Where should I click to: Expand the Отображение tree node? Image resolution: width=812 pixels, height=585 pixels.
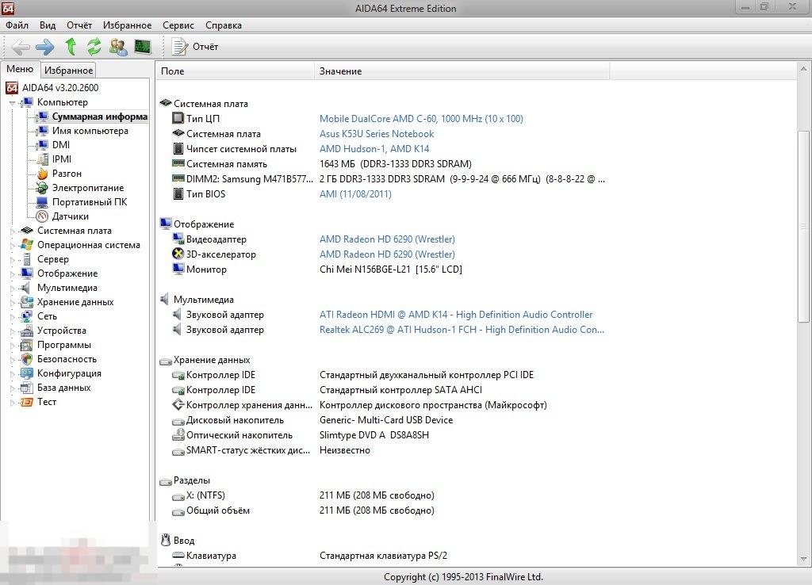pyautogui.click(x=13, y=273)
